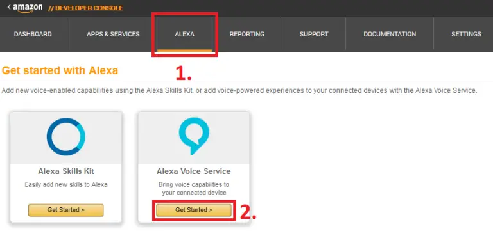Click the back chevron beside Amazon logo
Image resolution: width=493 pixels, height=231 pixels.
pyautogui.click(x=9, y=7)
